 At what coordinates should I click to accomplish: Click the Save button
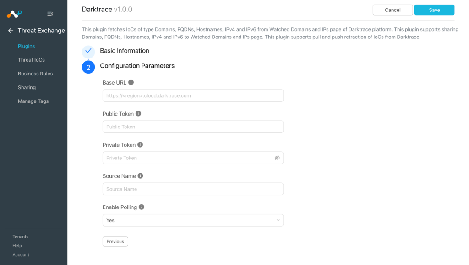[x=434, y=10]
